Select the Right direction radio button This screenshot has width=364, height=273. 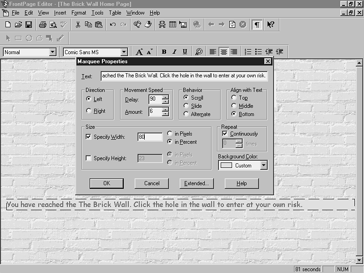point(88,111)
